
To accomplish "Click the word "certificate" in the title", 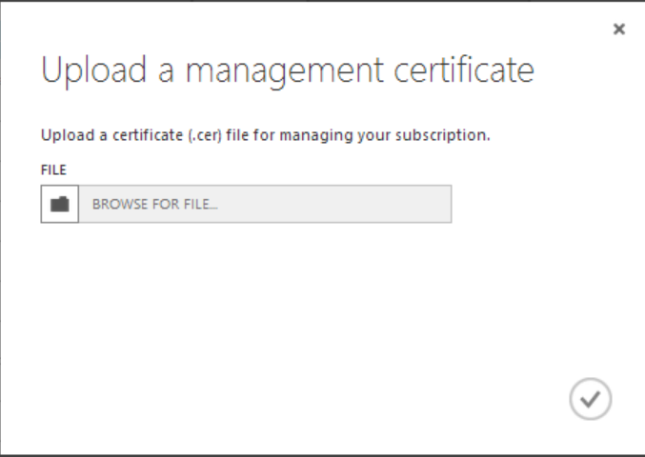I will [464, 70].
